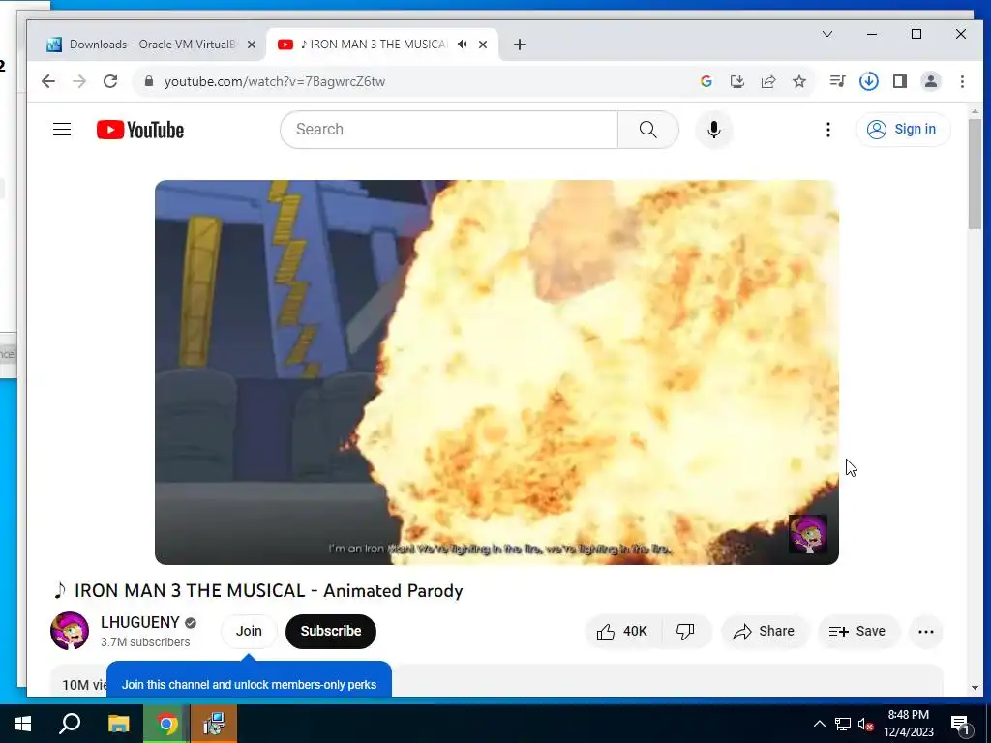Viewport: 991px width, 743px height.
Task: Open Chrome tab search chevron
Action: click(827, 34)
